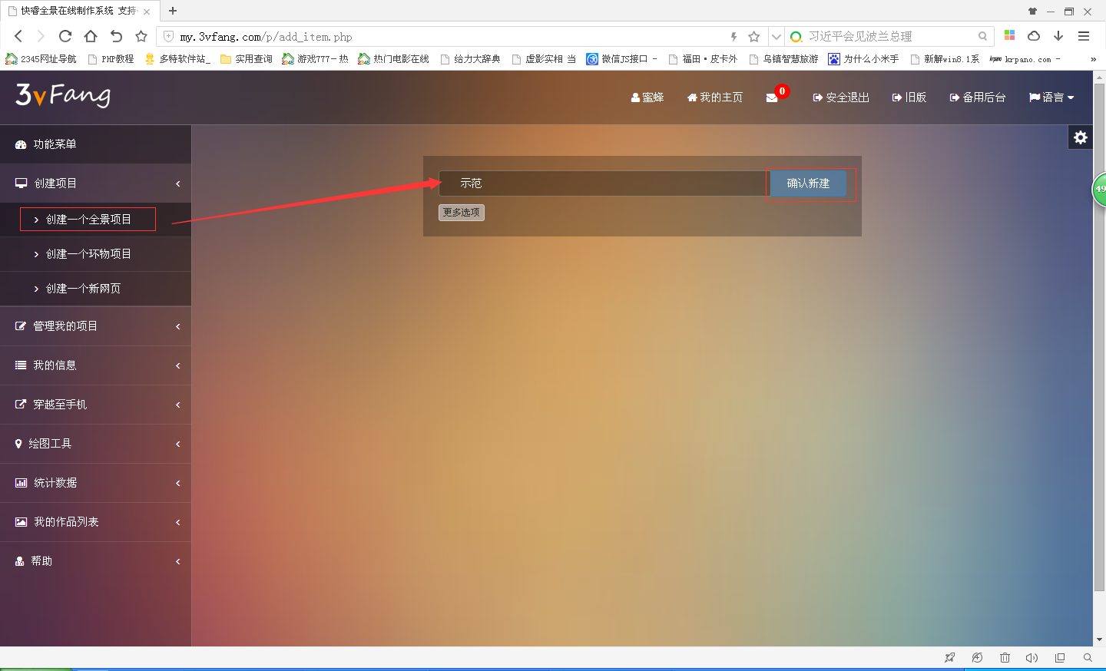The height and width of the screenshot is (671, 1106).
Task: Open the settings gear on the page
Action: [1081, 137]
